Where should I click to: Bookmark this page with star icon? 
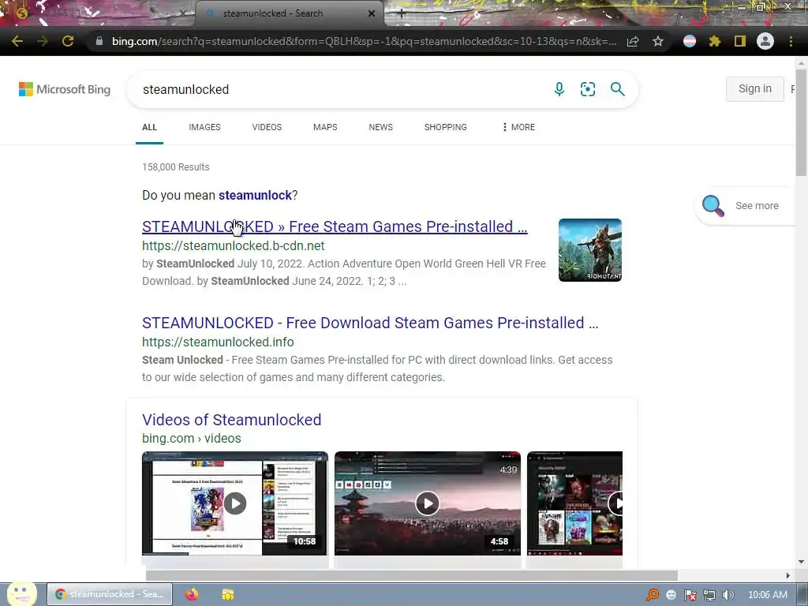pos(658,41)
